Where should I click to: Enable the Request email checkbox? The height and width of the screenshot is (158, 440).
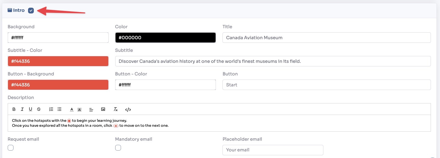10,148
